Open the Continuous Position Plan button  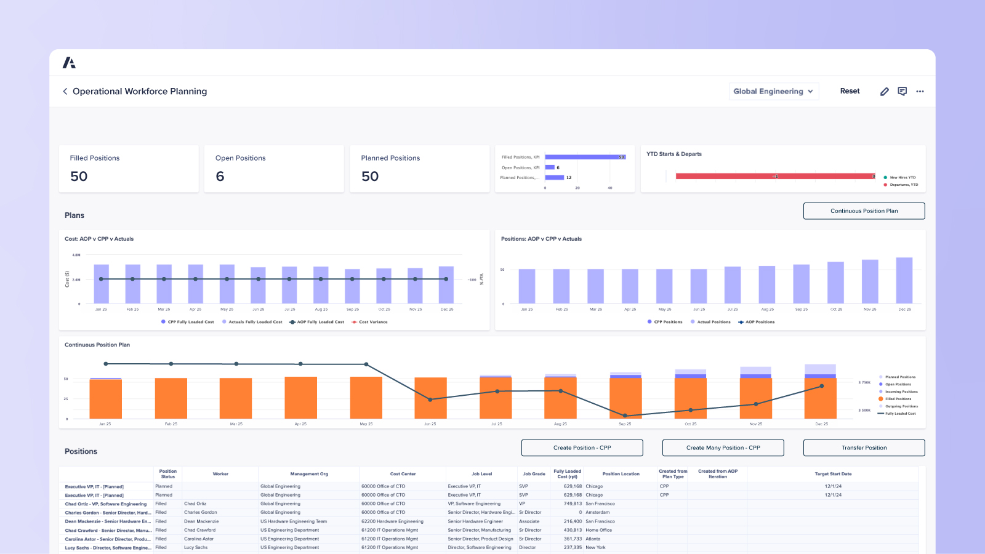864,211
